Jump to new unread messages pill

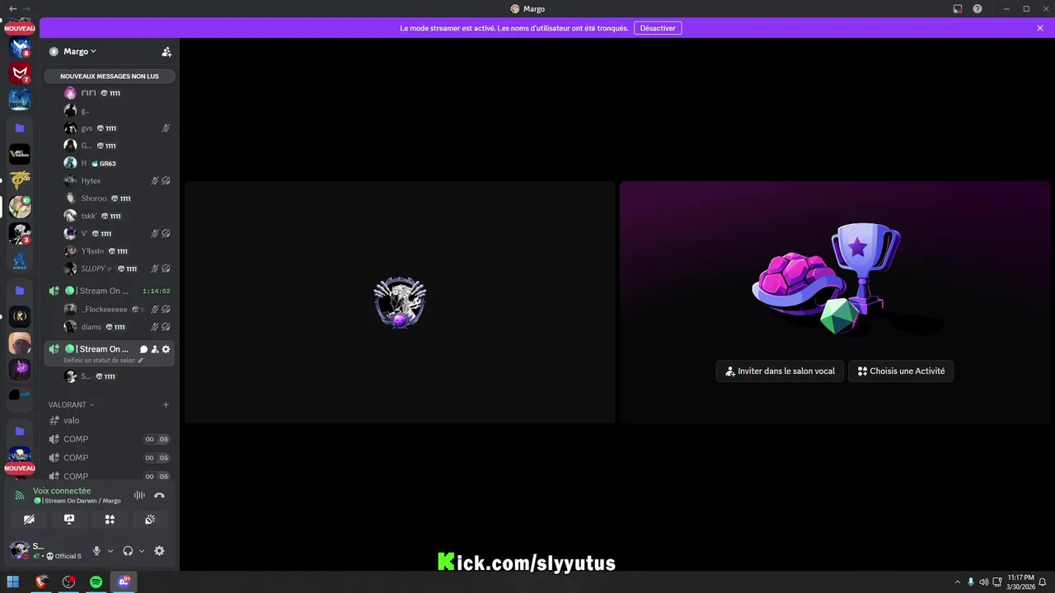pyautogui.click(x=110, y=76)
